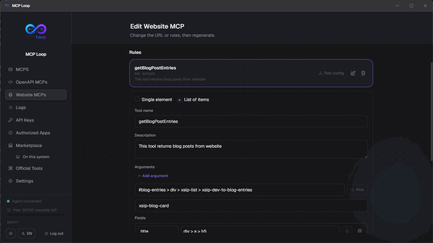Image resolution: width=433 pixels, height=243 pixels.
Task: Click the edit pencil icon on getBlogPostEntries
Action: 353,73
